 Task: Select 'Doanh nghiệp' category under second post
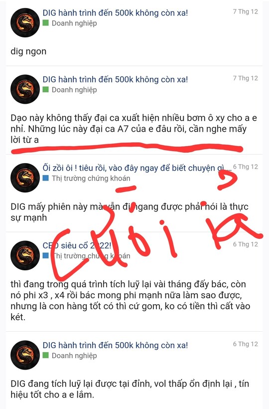(x=74, y=90)
